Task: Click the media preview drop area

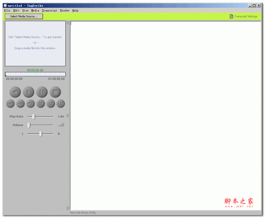Action: pyautogui.click(x=35, y=43)
